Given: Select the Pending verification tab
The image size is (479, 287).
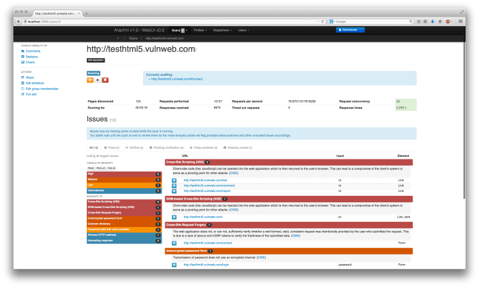Looking at the screenshot, I should 167,147.
